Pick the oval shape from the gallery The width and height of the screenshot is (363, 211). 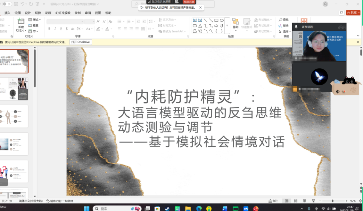click(222, 20)
